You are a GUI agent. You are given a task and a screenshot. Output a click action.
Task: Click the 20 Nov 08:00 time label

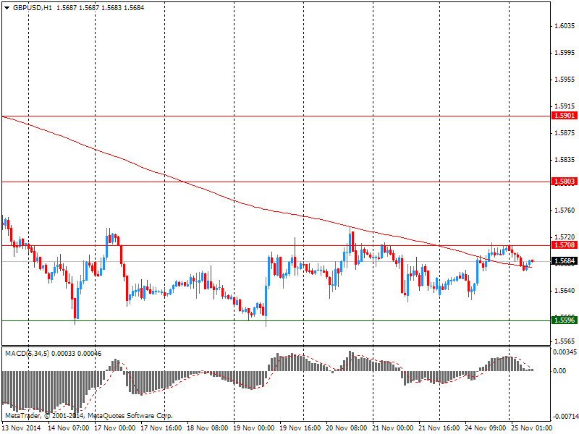(347, 428)
